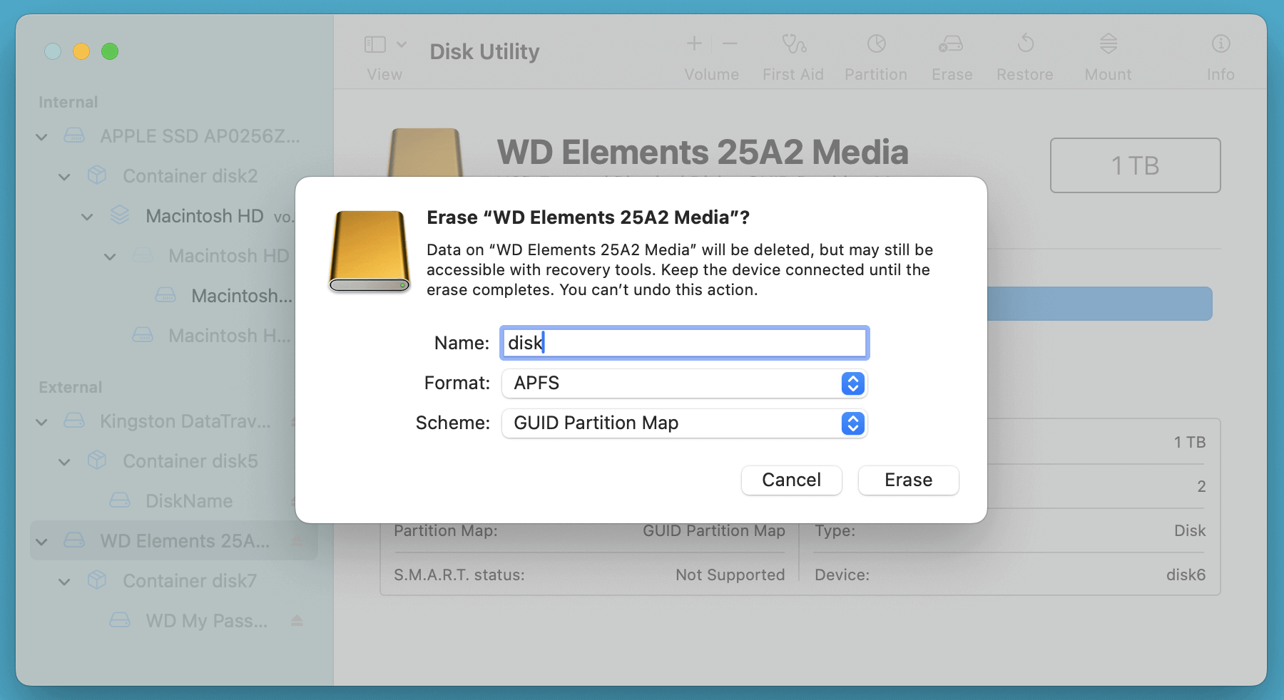Select DiskName volume in sidebar
Image resolution: width=1284 pixels, height=700 pixels.
click(188, 501)
